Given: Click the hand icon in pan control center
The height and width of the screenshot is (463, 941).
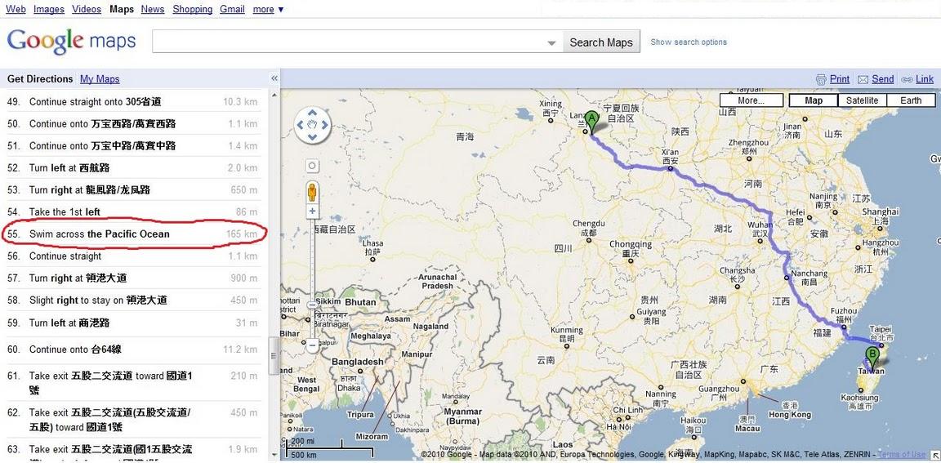Looking at the screenshot, I should click(312, 125).
